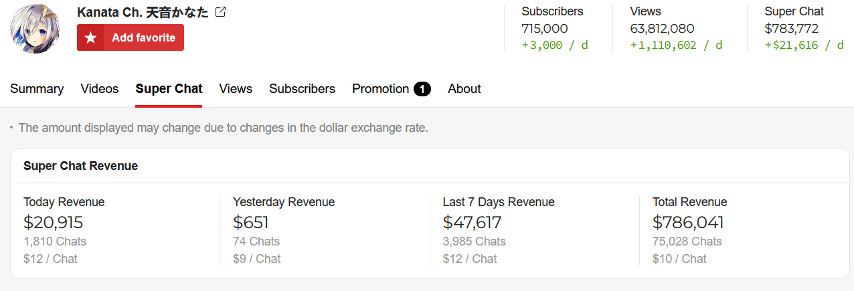This screenshot has height=291, width=854.
Task: Click the $783,772 Super Chat total
Action: pyautogui.click(x=792, y=29)
